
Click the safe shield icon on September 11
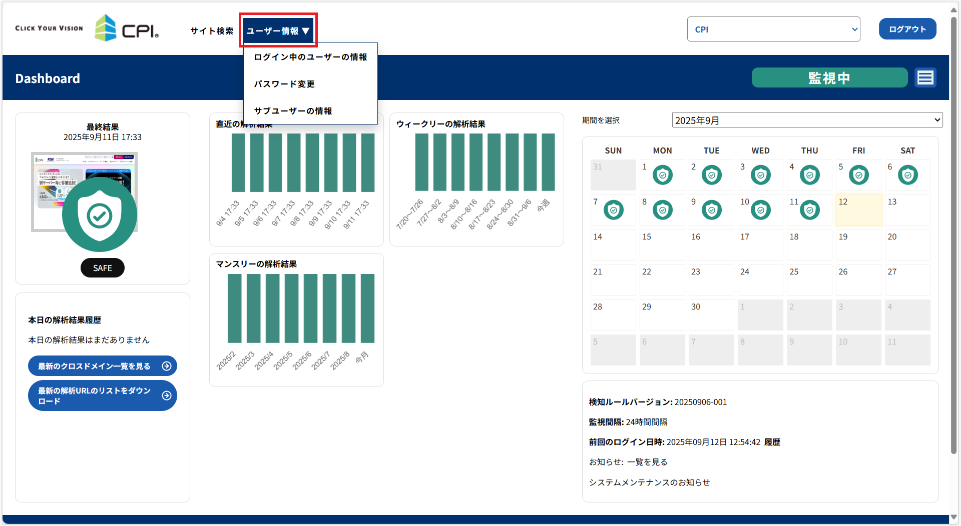pyautogui.click(x=809, y=210)
